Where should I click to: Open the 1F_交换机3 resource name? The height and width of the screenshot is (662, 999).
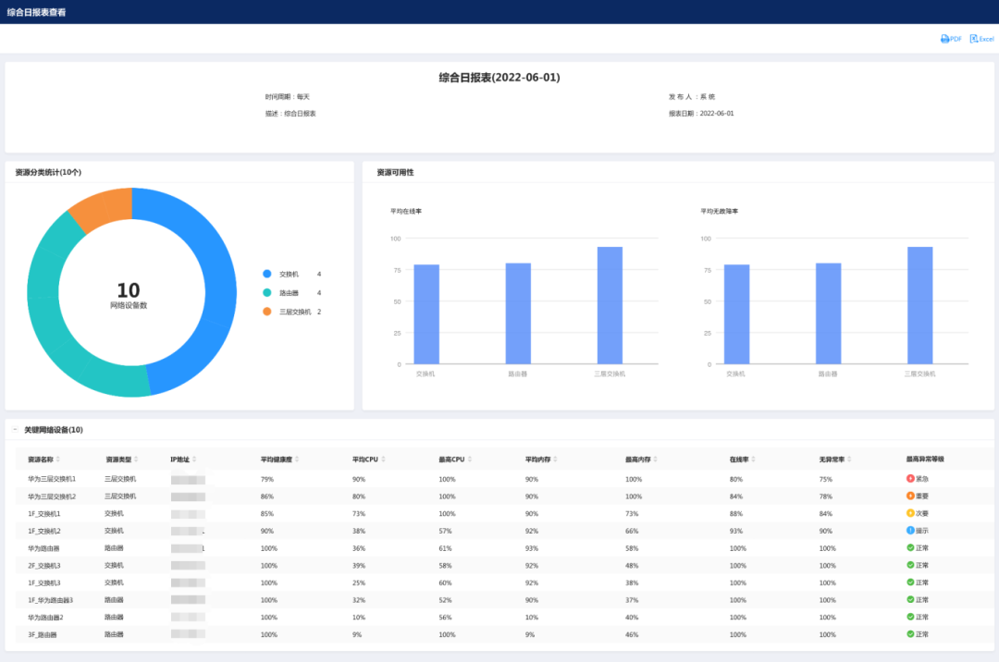(44, 582)
